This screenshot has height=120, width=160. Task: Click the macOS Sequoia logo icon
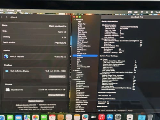6,56
